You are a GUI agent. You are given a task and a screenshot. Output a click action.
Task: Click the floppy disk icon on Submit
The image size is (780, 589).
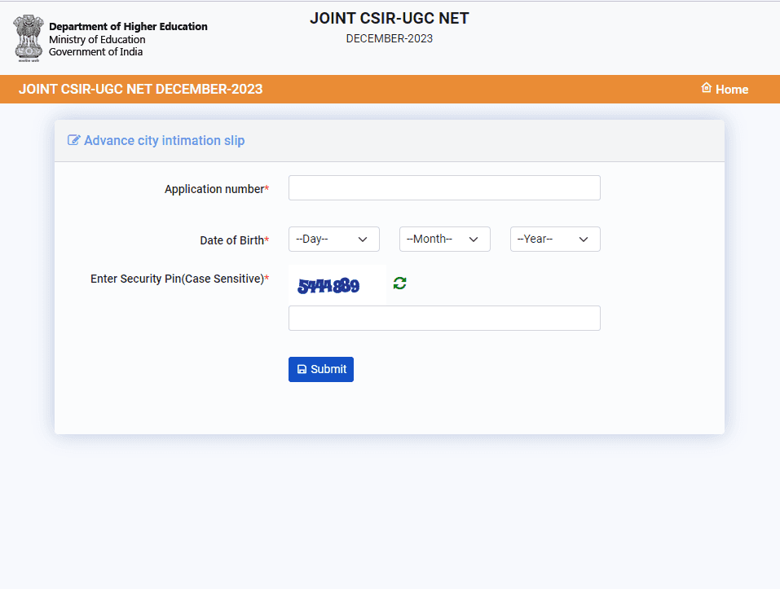coord(302,369)
